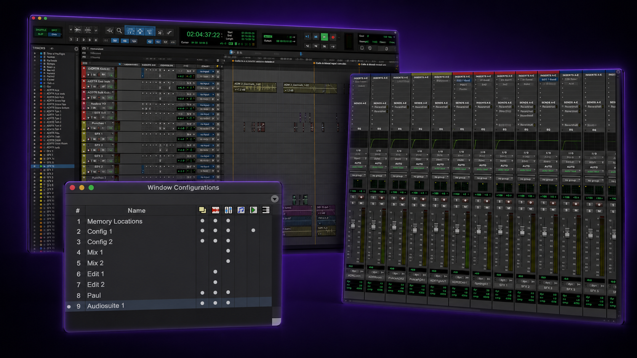
Task: Click the Name column header in Window Configurations
Action: (136, 210)
